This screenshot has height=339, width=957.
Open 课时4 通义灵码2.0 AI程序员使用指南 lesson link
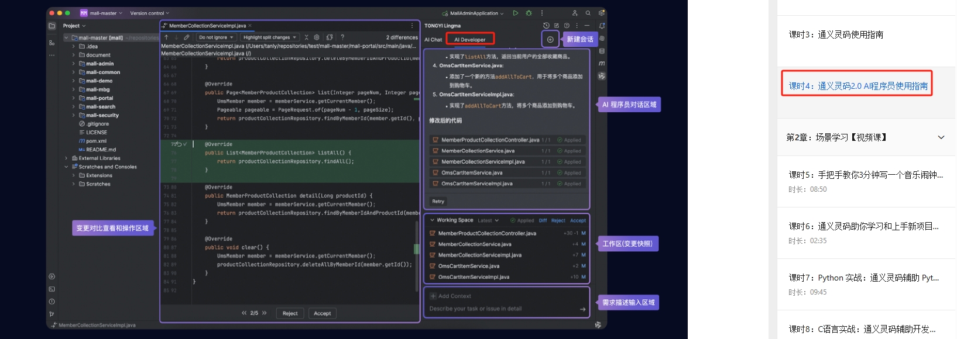click(857, 86)
